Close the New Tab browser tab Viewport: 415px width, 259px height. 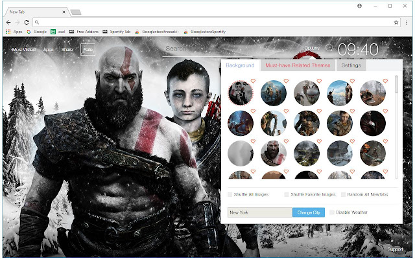pos(64,12)
